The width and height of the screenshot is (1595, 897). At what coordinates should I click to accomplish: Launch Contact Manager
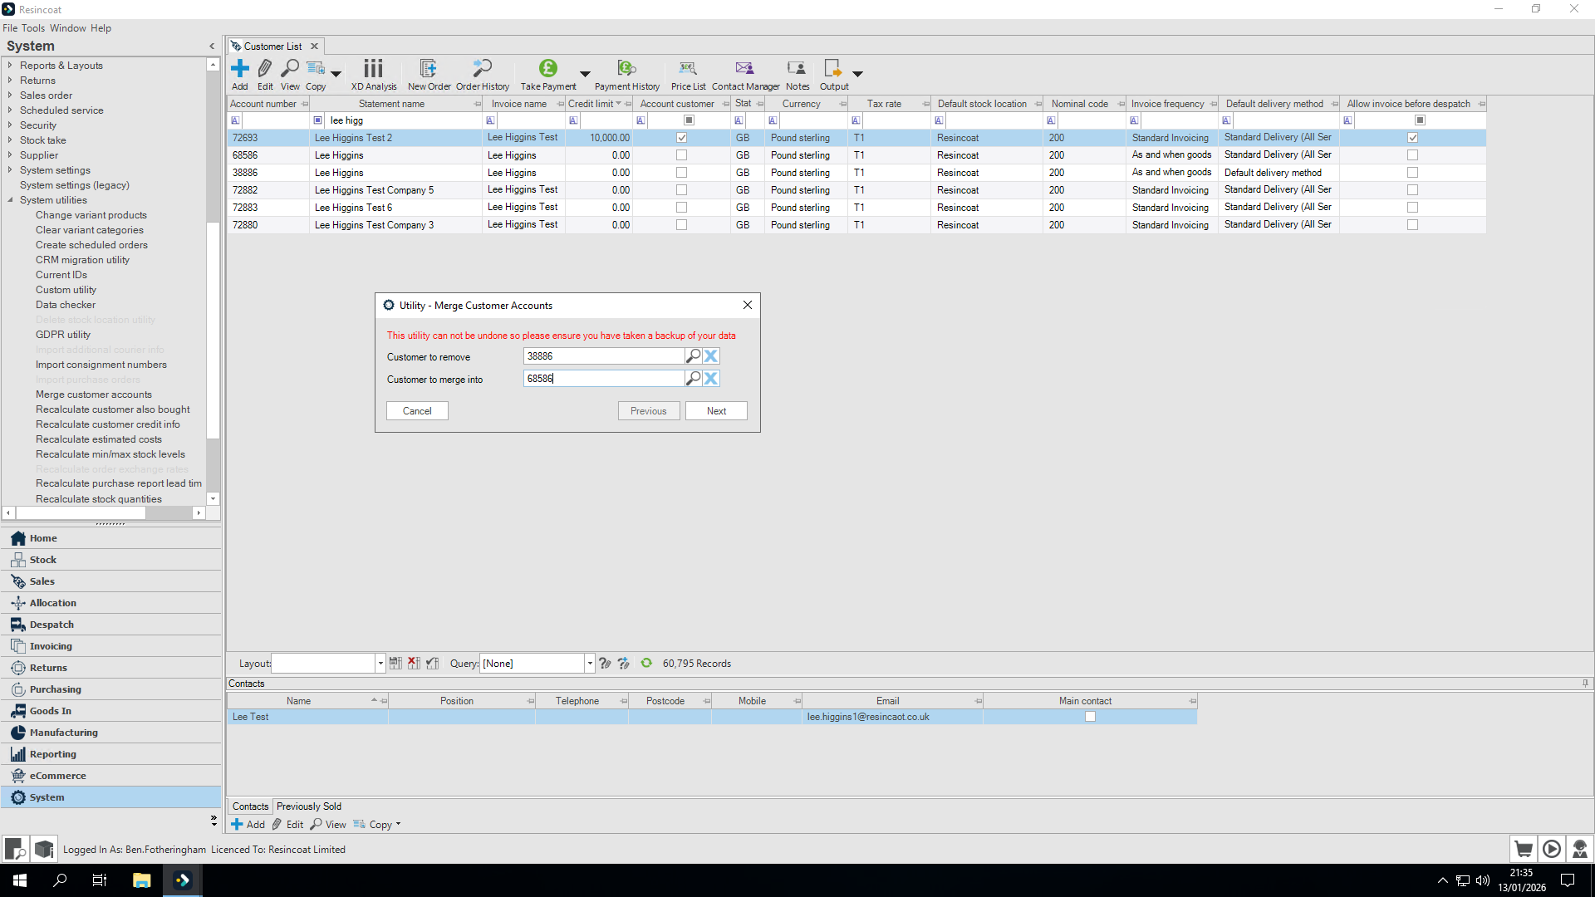(x=744, y=73)
